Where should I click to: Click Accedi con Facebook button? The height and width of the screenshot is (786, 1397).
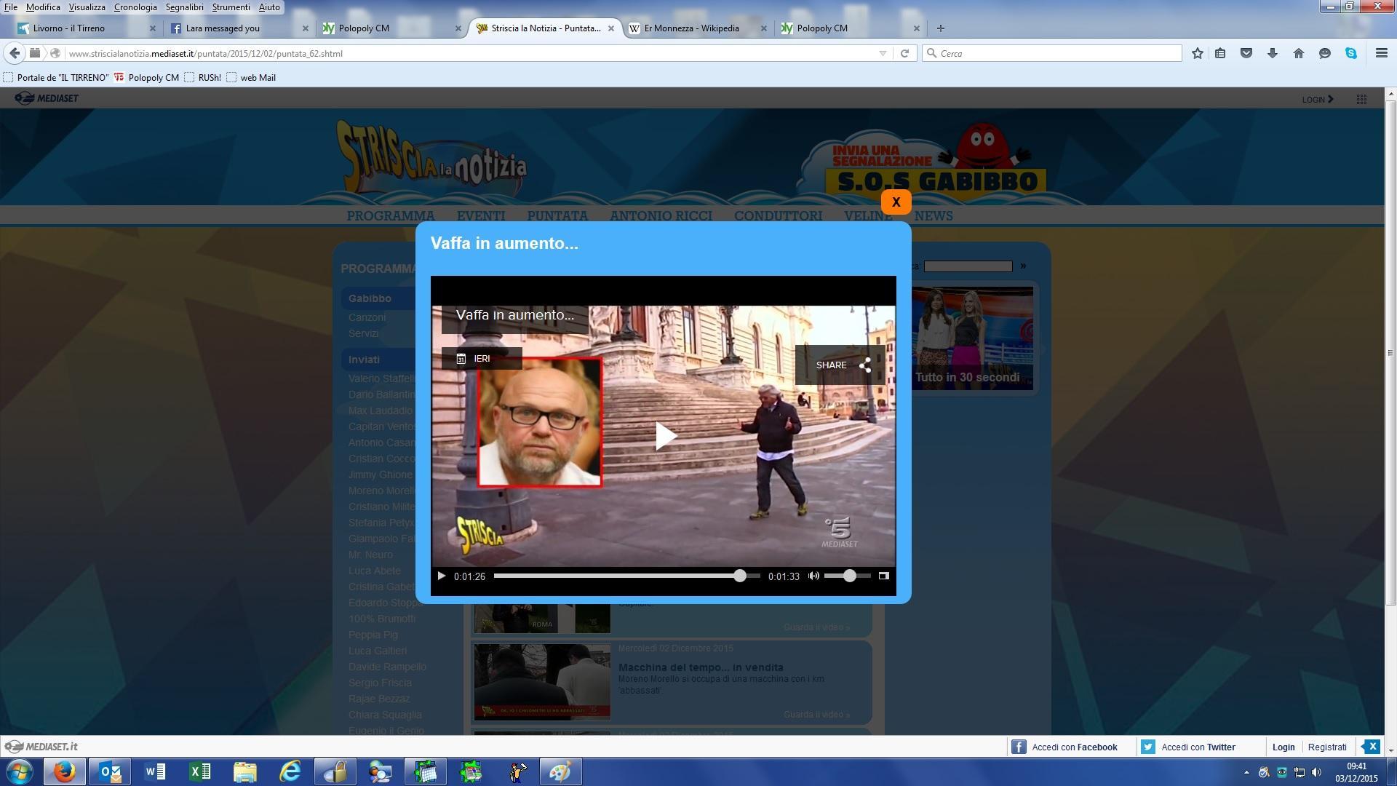1065,747
